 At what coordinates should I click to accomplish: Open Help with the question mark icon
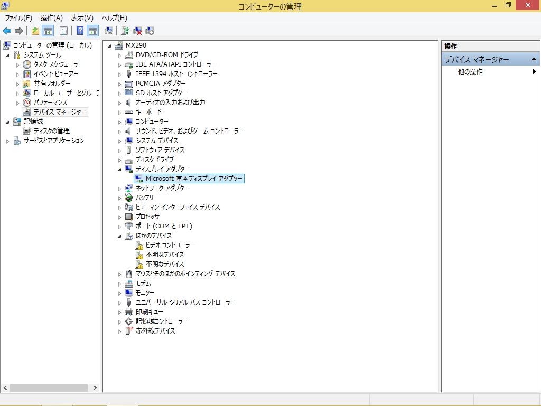pos(80,31)
